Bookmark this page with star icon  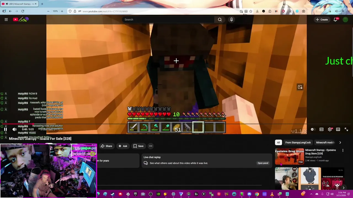click(251, 11)
